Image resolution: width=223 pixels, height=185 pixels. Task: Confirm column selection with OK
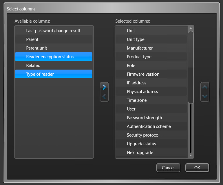point(197,168)
